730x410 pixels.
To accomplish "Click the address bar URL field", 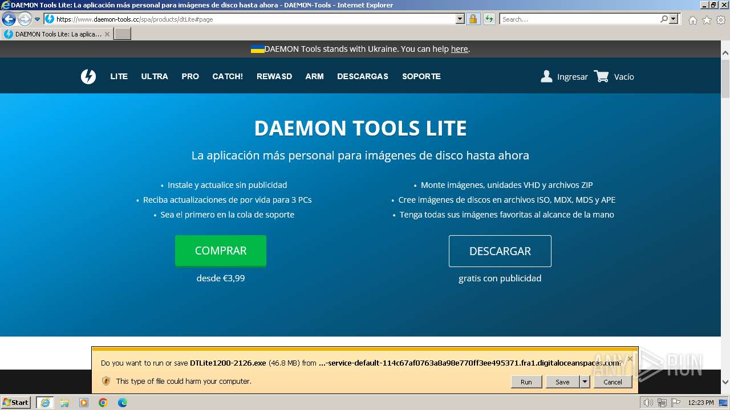I will (x=255, y=19).
